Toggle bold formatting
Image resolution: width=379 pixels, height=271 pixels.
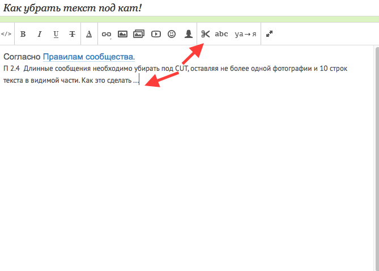tap(23, 34)
